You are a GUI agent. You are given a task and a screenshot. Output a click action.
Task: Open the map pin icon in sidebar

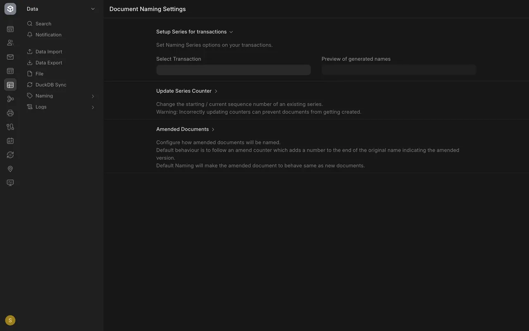[x=10, y=169]
